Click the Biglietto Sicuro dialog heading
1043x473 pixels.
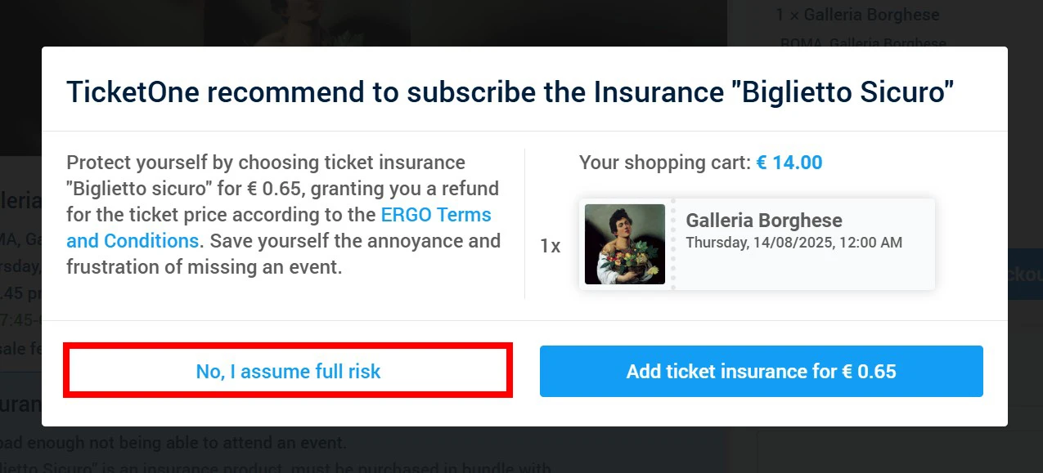coord(510,91)
